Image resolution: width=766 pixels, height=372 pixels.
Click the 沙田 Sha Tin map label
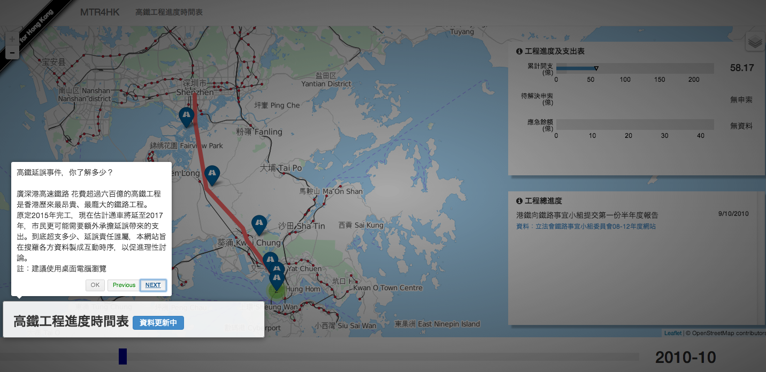pos(302,226)
